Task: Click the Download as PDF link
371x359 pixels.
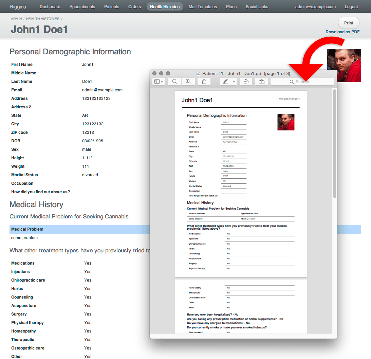Action: point(342,32)
